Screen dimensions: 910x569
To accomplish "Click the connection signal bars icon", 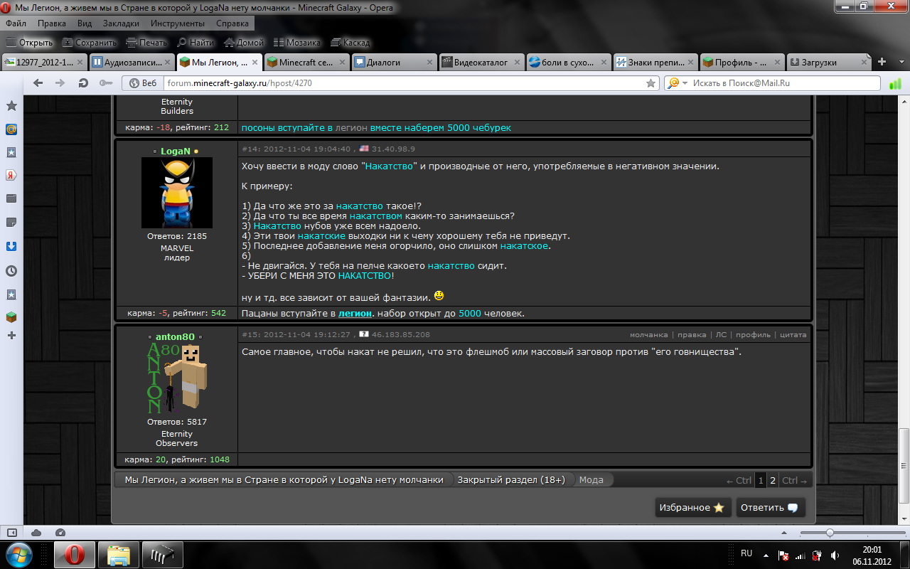I will [894, 83].
